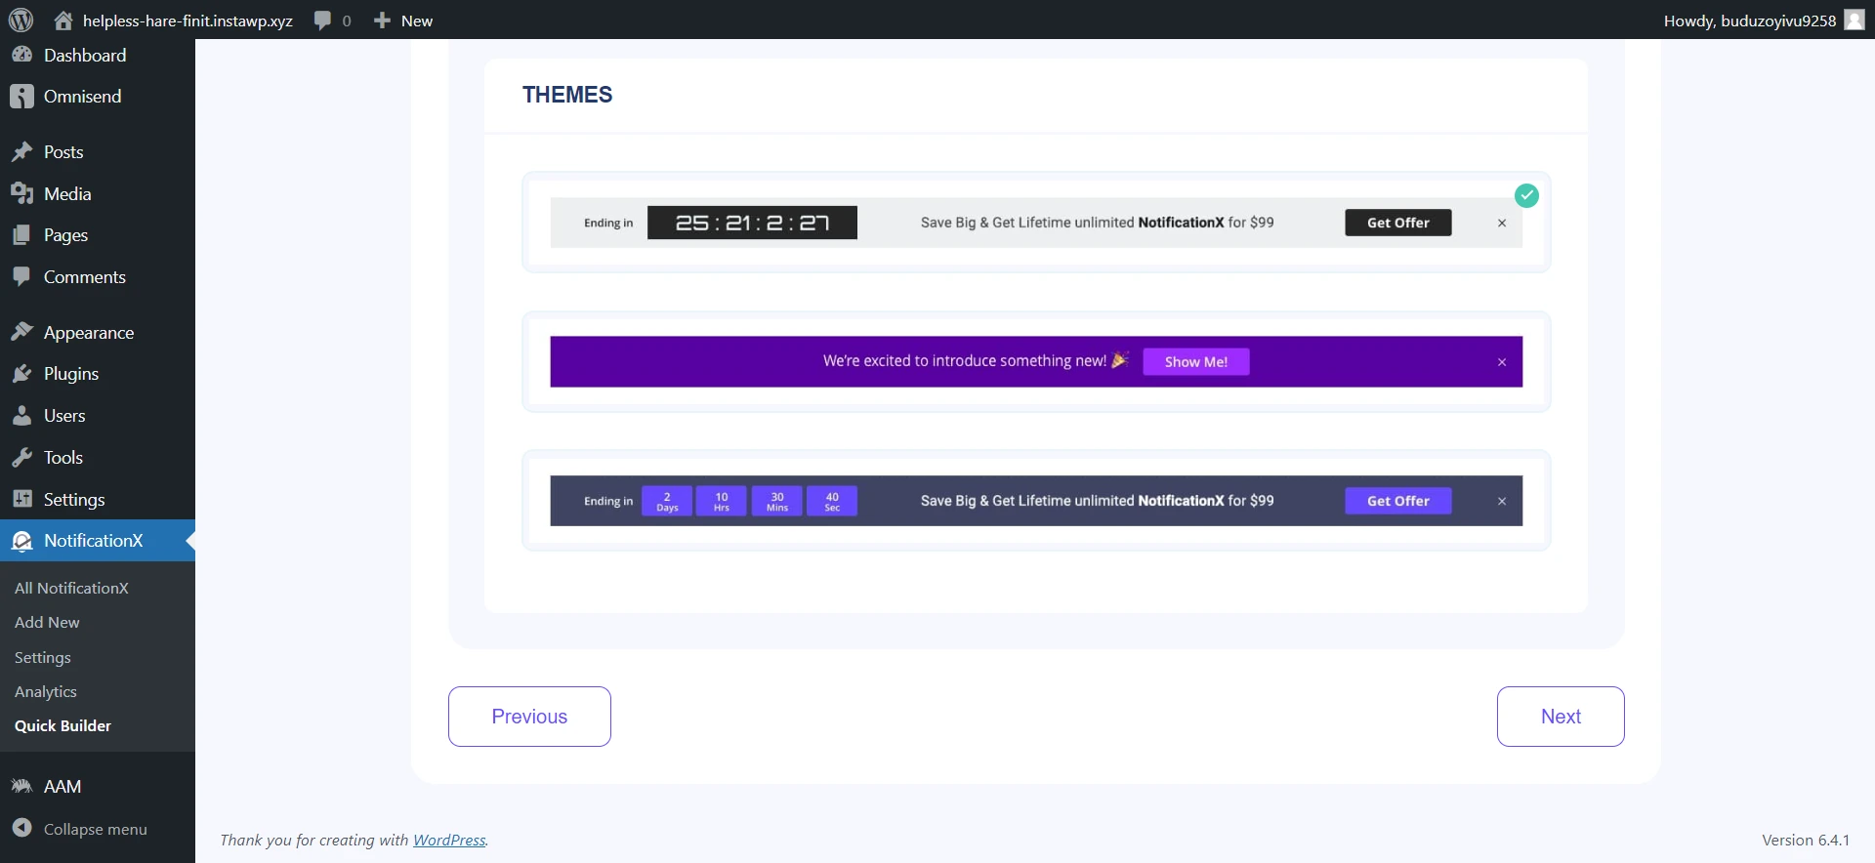This screenshot has height=863, width=1875.
Task: Click the Tools wrench icon
Action: [x=21, y=457]
